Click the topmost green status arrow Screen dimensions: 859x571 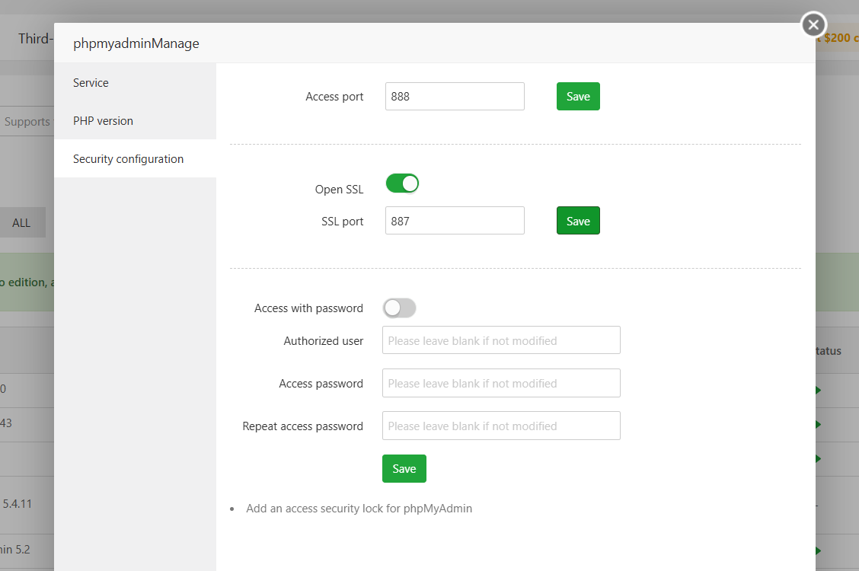point(819,391)
